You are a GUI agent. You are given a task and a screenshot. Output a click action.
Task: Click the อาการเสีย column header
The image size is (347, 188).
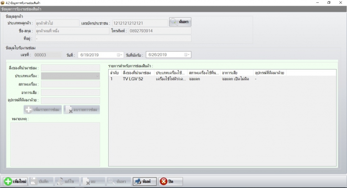tap(237, 73)
